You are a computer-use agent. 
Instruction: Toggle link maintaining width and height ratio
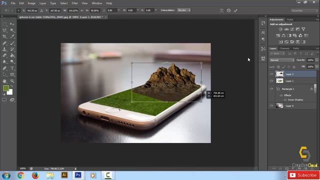click(x=82, y=10)
